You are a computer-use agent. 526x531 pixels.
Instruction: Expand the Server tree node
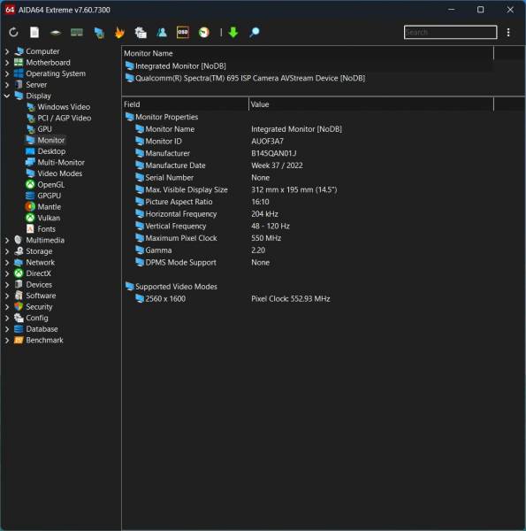pos(7,85)
